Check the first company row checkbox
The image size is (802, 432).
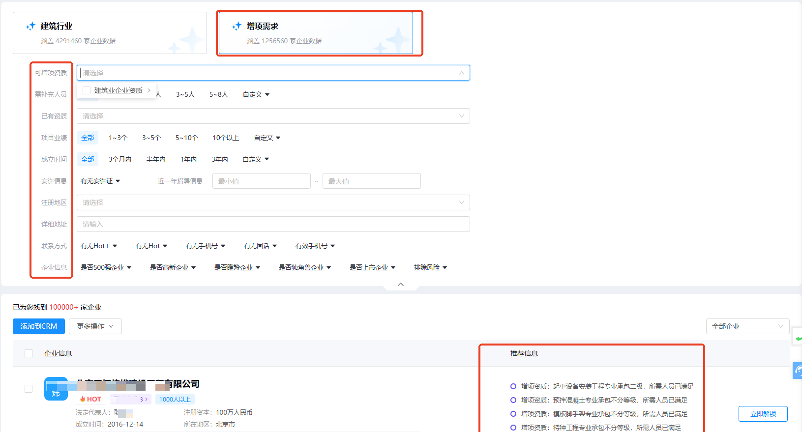pyautogui.click(x=29, y=389)
